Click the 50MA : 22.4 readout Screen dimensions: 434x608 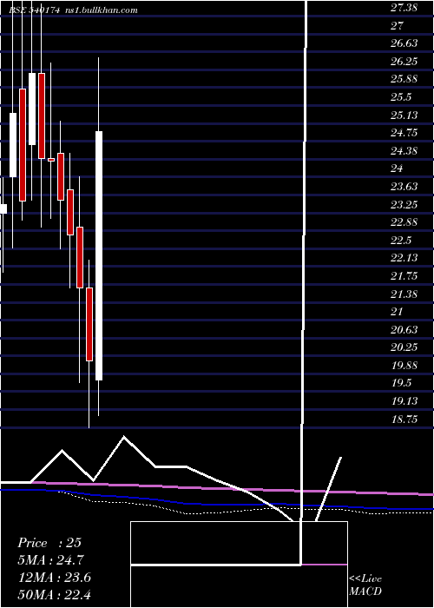click(x=55, y=595)
